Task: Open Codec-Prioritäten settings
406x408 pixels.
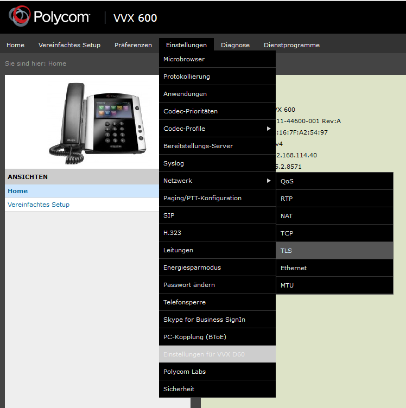Action: (x=217, y=111)
